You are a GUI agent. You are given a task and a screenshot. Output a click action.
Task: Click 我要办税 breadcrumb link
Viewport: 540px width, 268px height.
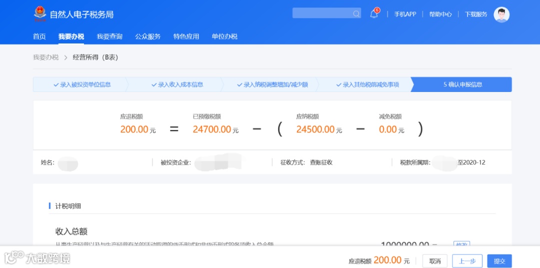point(46,57)
